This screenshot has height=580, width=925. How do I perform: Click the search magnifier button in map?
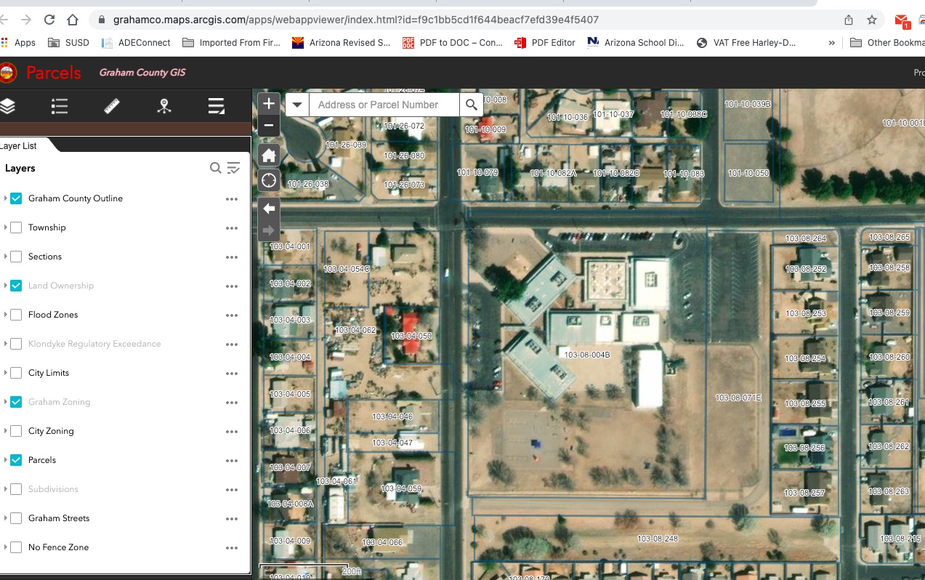point(472,105)
